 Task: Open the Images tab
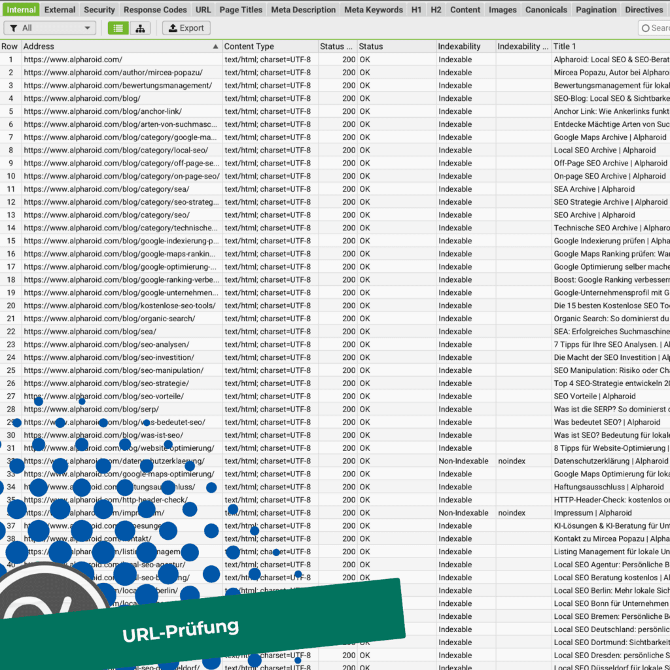click(x=502, y=9)
